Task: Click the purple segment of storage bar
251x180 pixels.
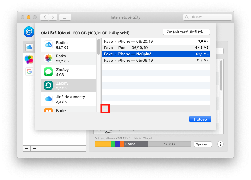Action: (x=117, y=144)
